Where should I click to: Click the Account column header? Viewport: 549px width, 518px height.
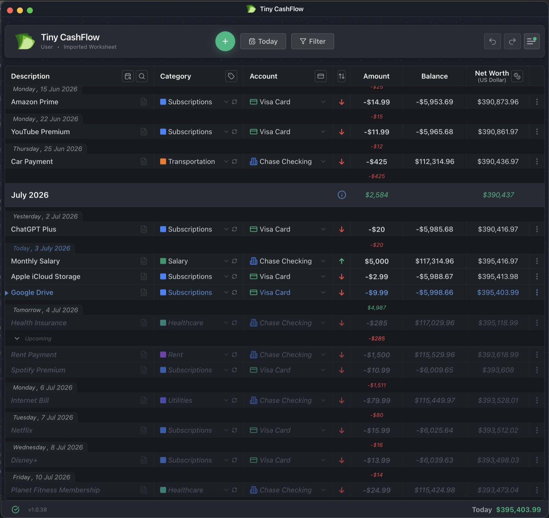(x=264, y=76)
